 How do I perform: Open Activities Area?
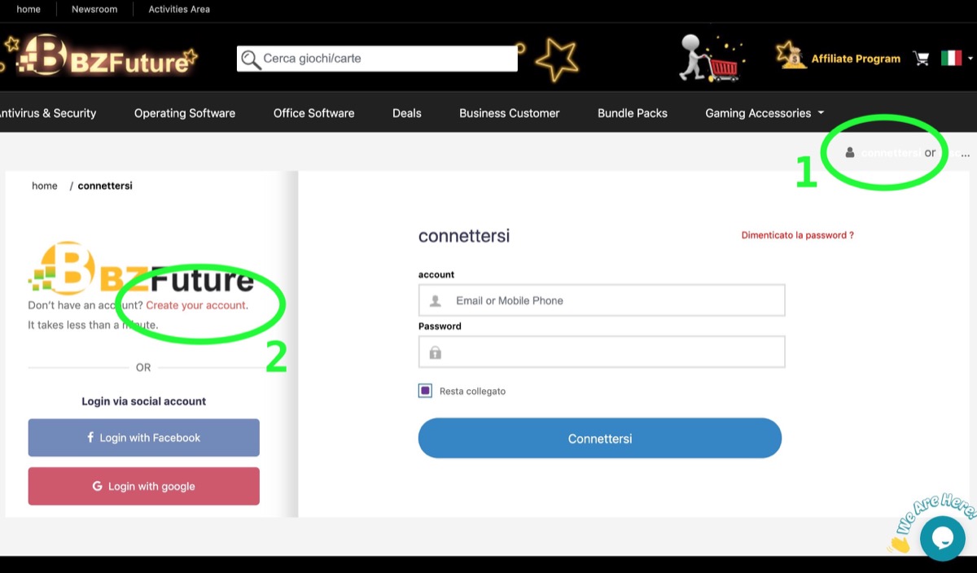179,10
